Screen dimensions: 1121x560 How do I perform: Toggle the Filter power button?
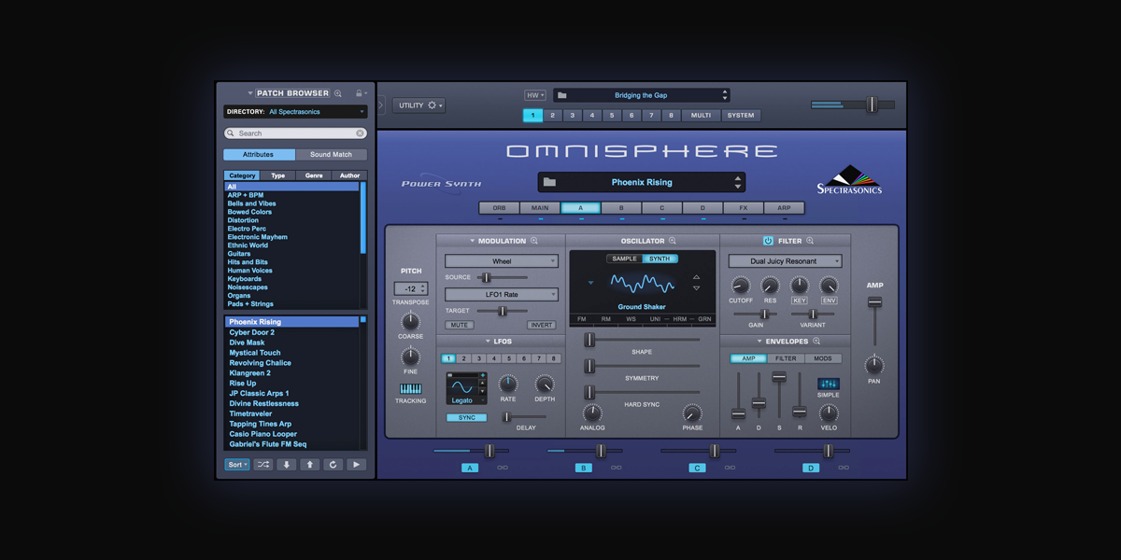(x=769, y=241)
